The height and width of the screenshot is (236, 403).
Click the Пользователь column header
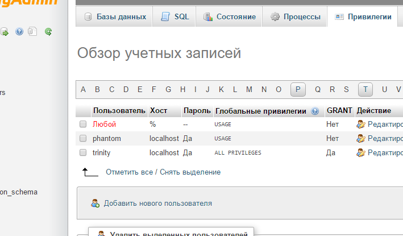[x=119, y=111]
